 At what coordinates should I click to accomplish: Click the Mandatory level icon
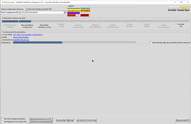[x=2, y=43]
